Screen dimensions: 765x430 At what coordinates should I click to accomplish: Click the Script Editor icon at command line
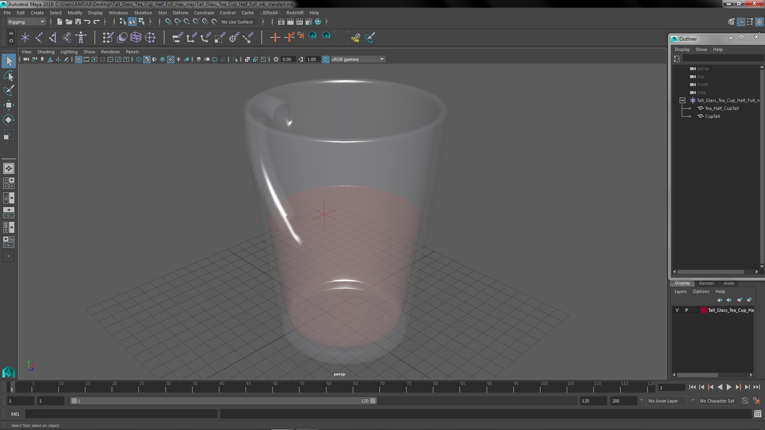pos(758,414)
